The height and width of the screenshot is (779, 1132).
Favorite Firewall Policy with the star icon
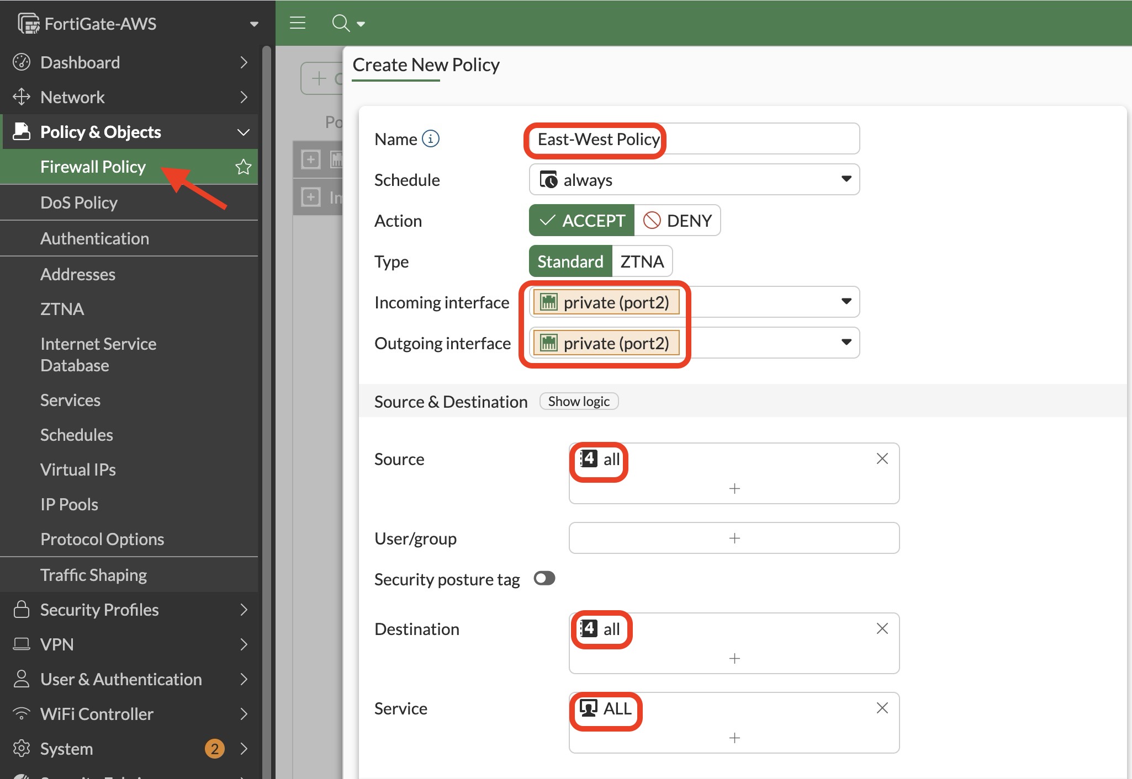[243, 167]
